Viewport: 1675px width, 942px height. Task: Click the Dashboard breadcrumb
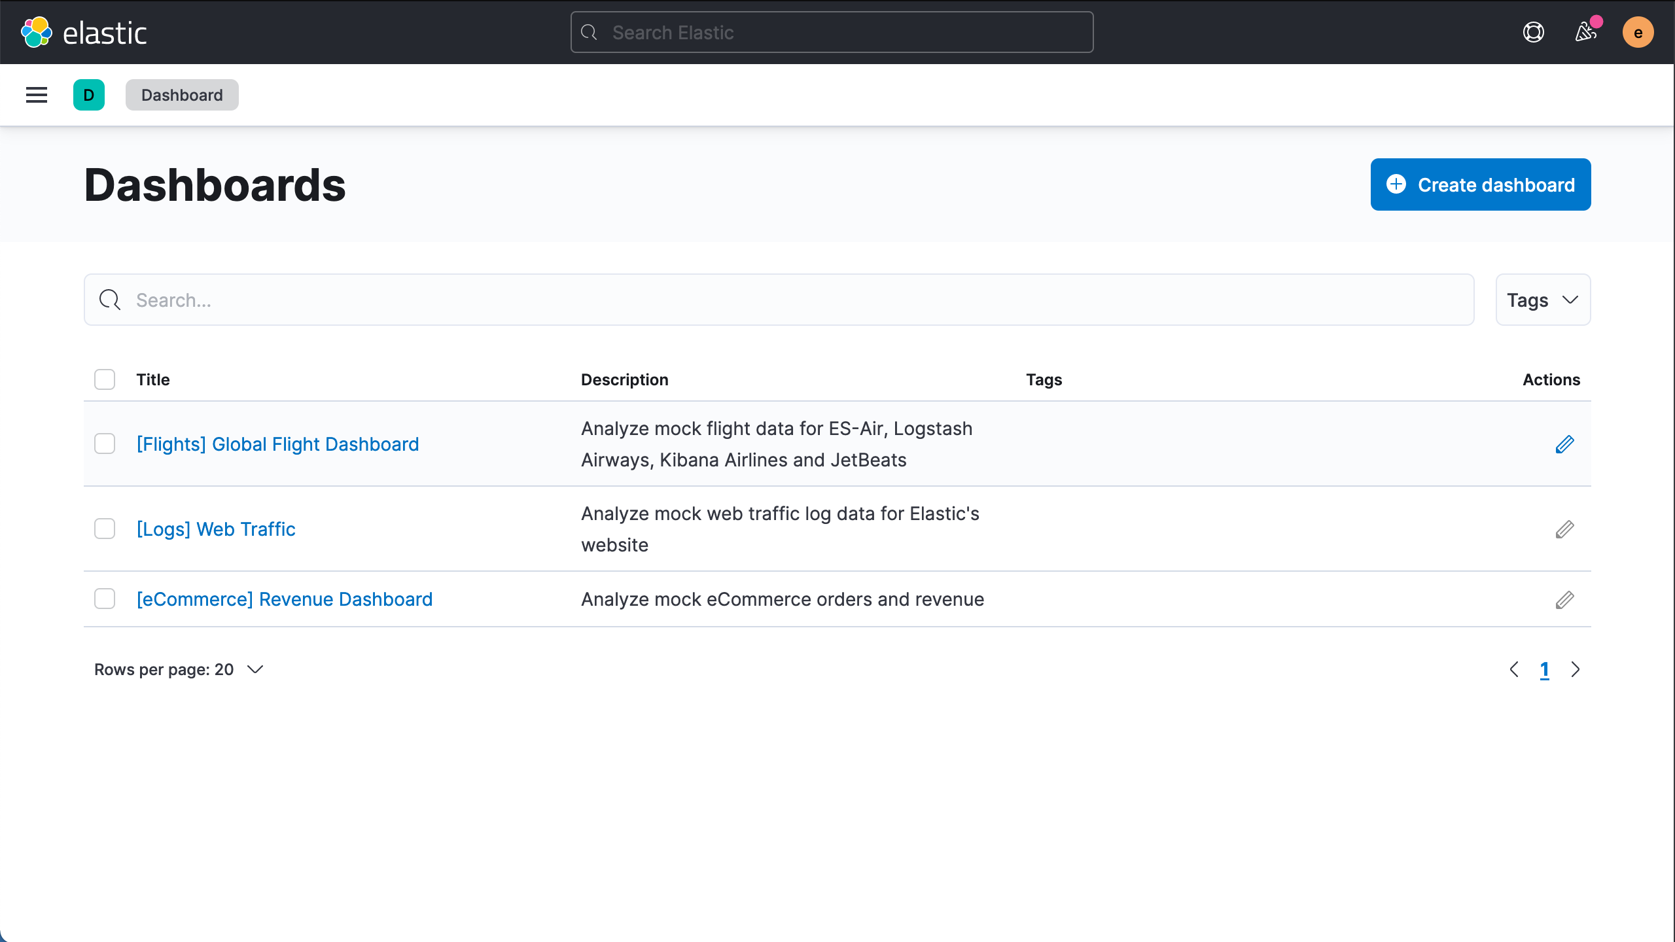pos(182,95)
